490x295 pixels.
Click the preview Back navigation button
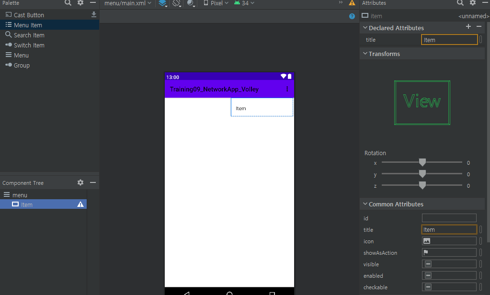point(187,293)
